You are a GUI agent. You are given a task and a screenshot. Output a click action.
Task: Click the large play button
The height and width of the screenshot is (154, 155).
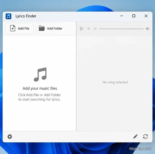[x=82, y=29]
